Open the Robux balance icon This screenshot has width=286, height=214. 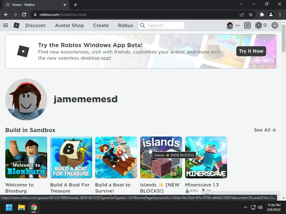click(x=258, y=25)
